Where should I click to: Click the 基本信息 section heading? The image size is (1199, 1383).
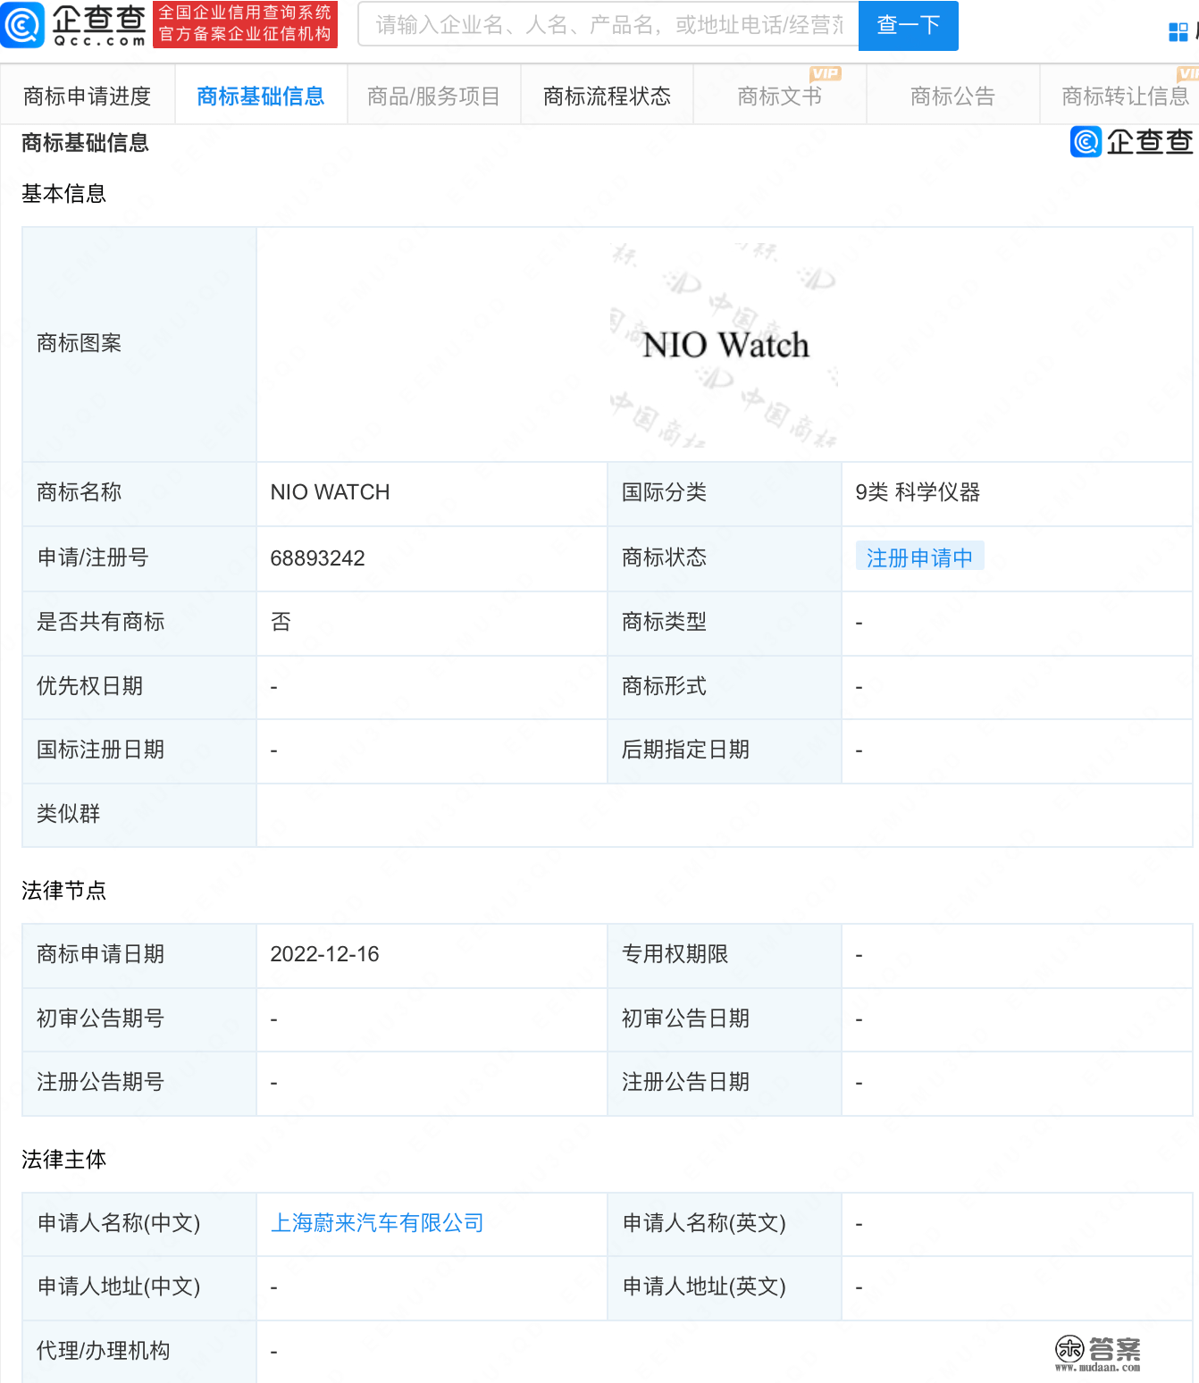pos(63,194)
